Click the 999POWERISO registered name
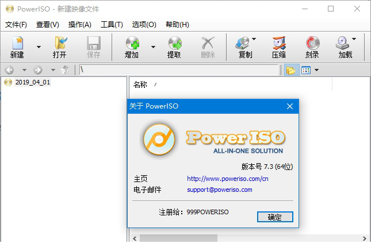The height and width of the screenshot is (251, 371). click(208, 212)
